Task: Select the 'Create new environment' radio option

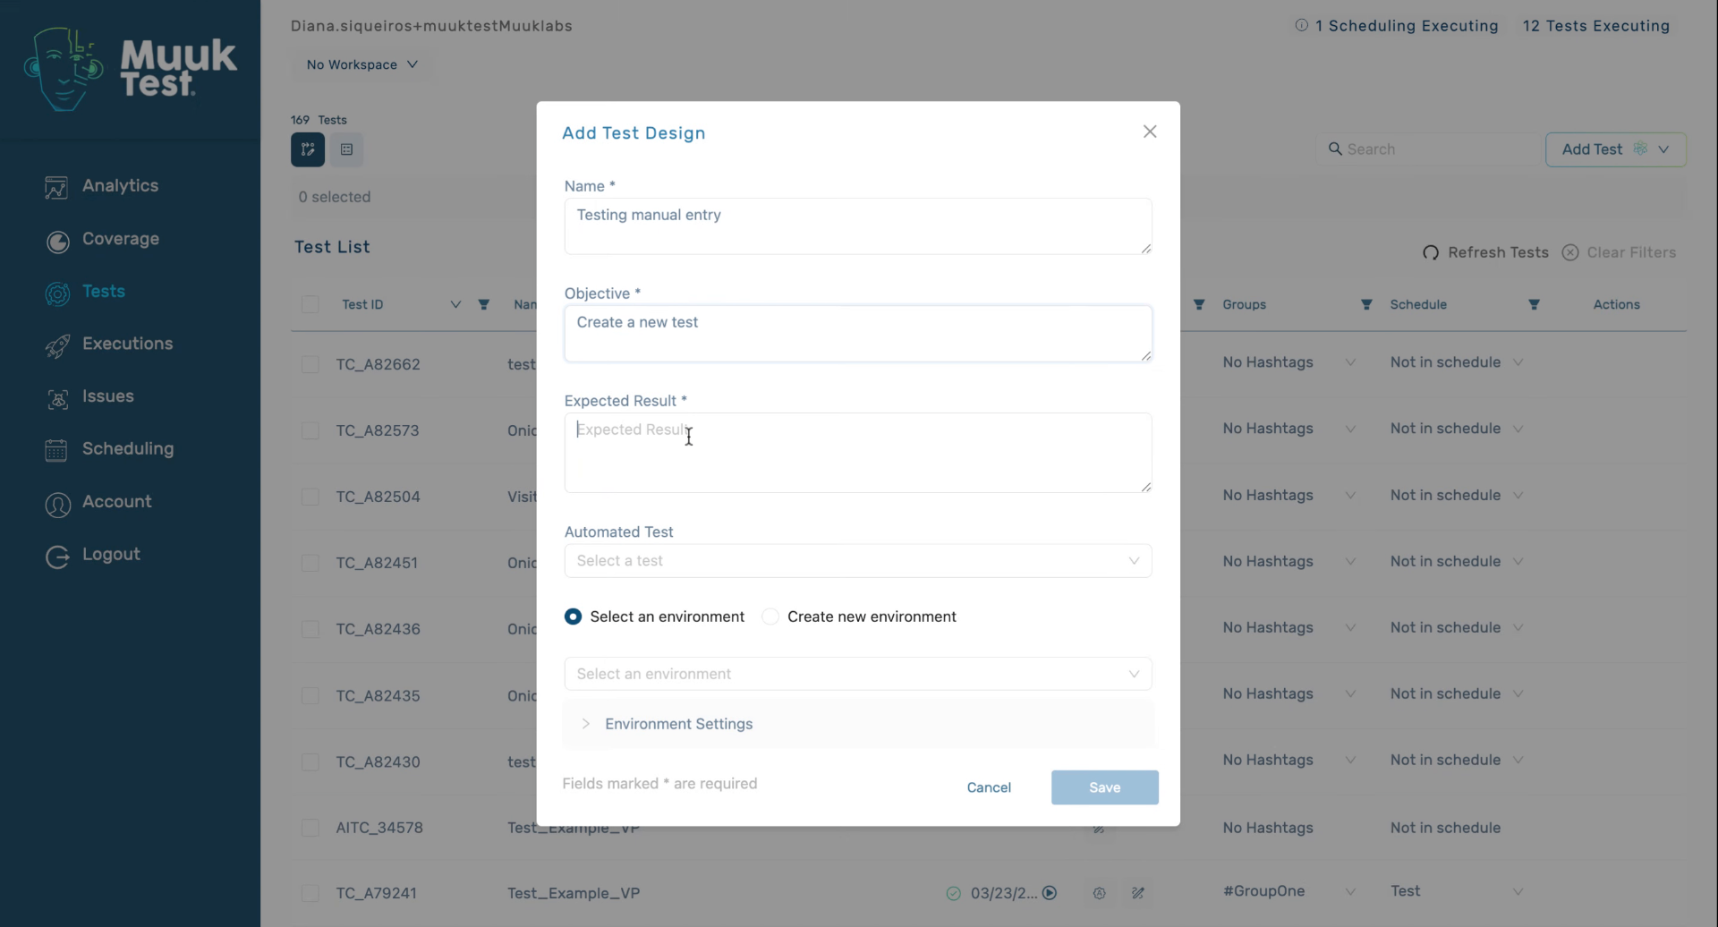Action: (770, 617)
